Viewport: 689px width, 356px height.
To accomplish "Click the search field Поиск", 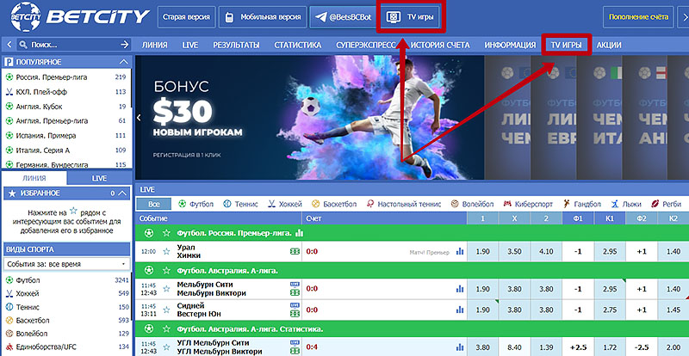I will point(72,45).
